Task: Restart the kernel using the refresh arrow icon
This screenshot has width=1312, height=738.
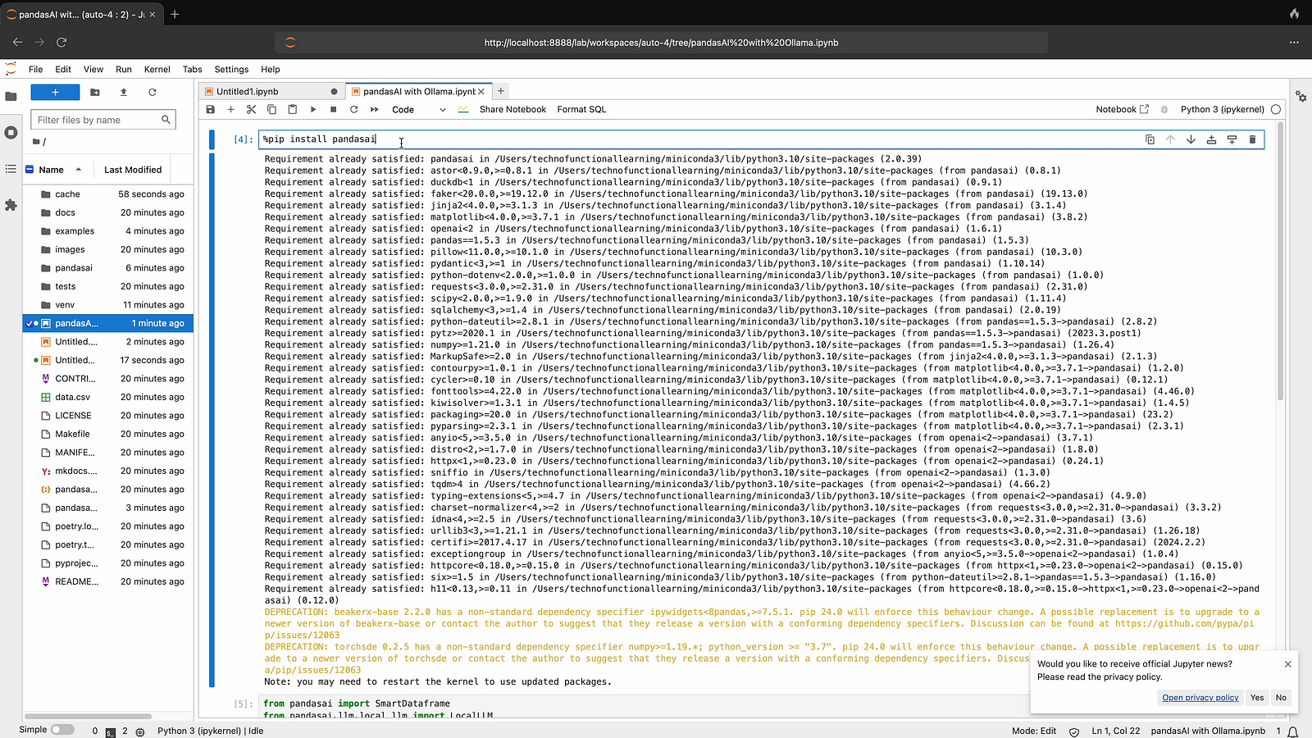Action: point(354,109)
